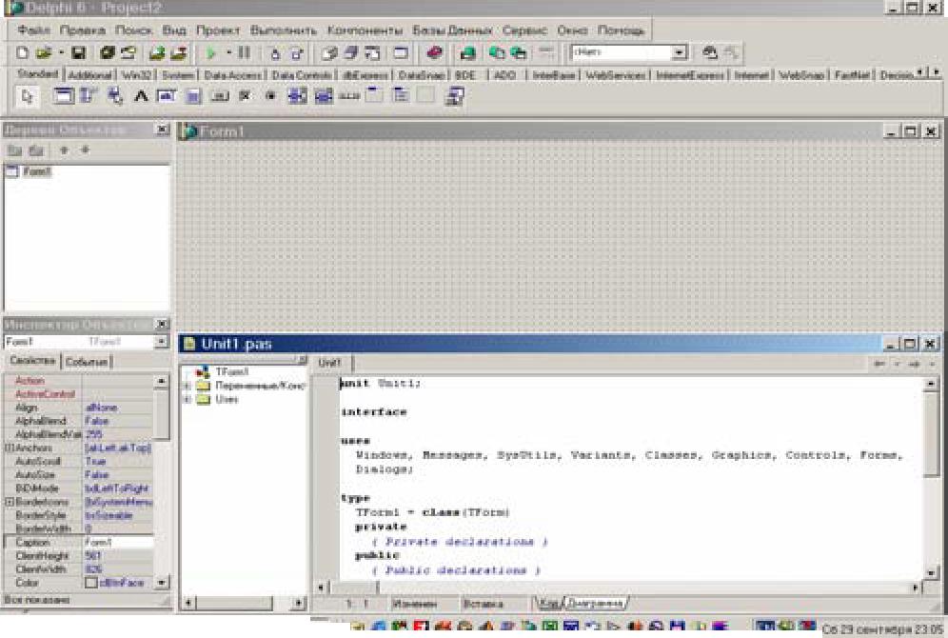948x638 pixels.
Task: Open the dropdown arrow next to Run icon
Action: pyautogui.click(x=228, y=53)
